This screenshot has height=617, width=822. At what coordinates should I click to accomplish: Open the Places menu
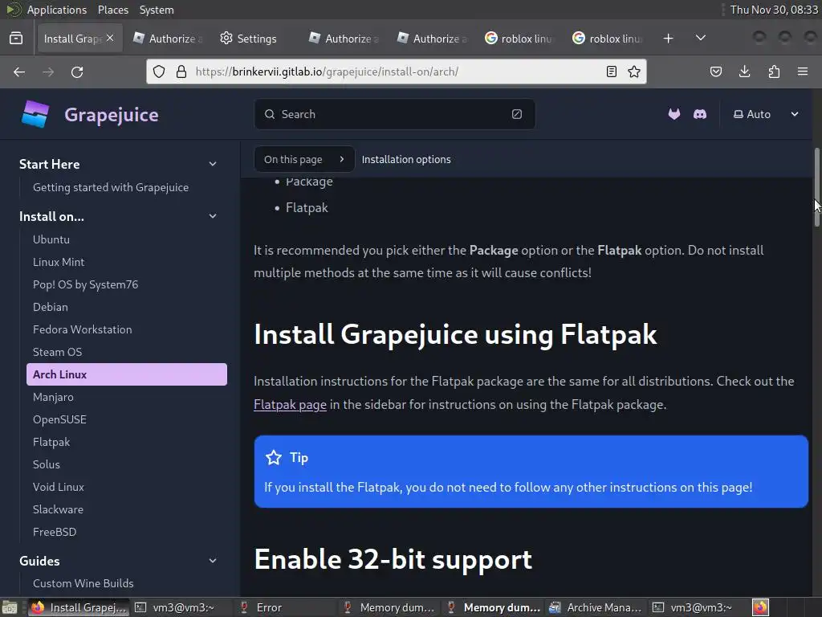pos(113,10)
